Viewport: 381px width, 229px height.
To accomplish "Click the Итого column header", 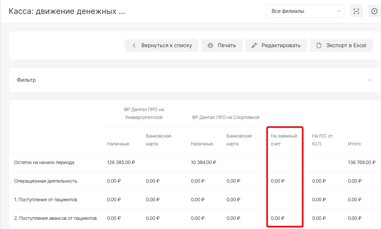I will [x=354, y=144].
